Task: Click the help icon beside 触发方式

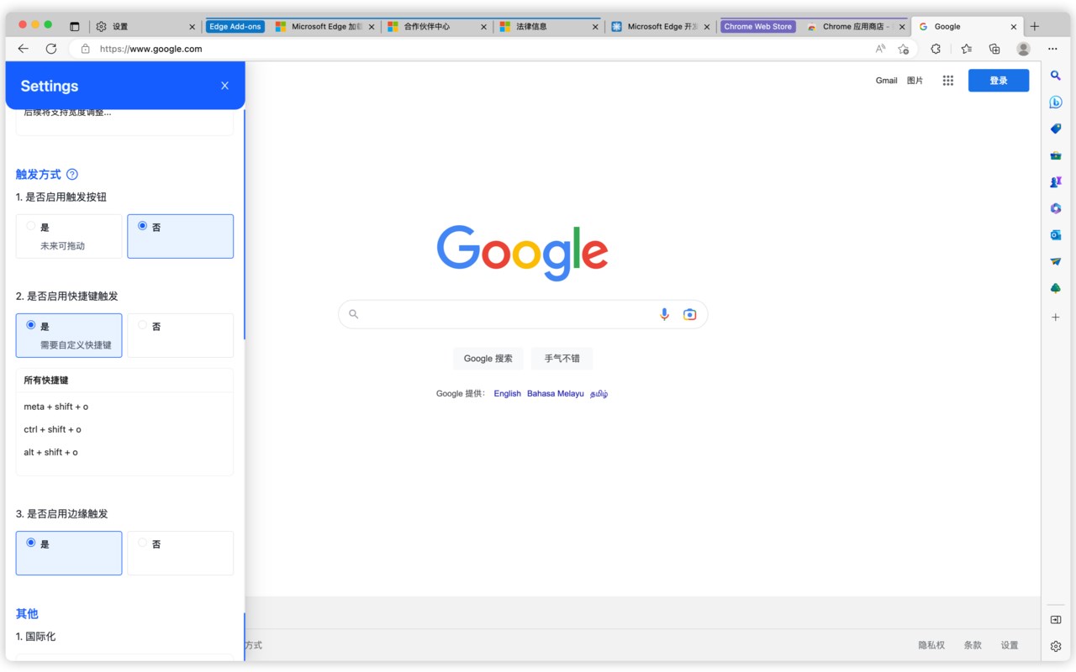Action: [72, 175]
